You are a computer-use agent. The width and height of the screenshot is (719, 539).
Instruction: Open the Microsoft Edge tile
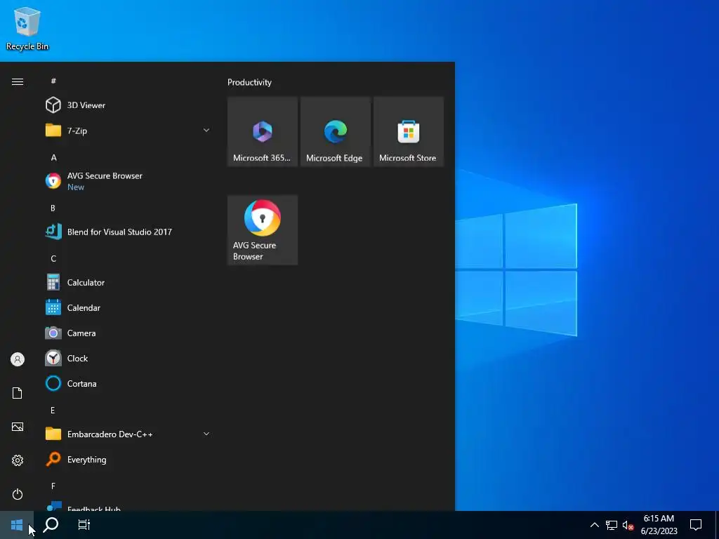tap(335, 131)
